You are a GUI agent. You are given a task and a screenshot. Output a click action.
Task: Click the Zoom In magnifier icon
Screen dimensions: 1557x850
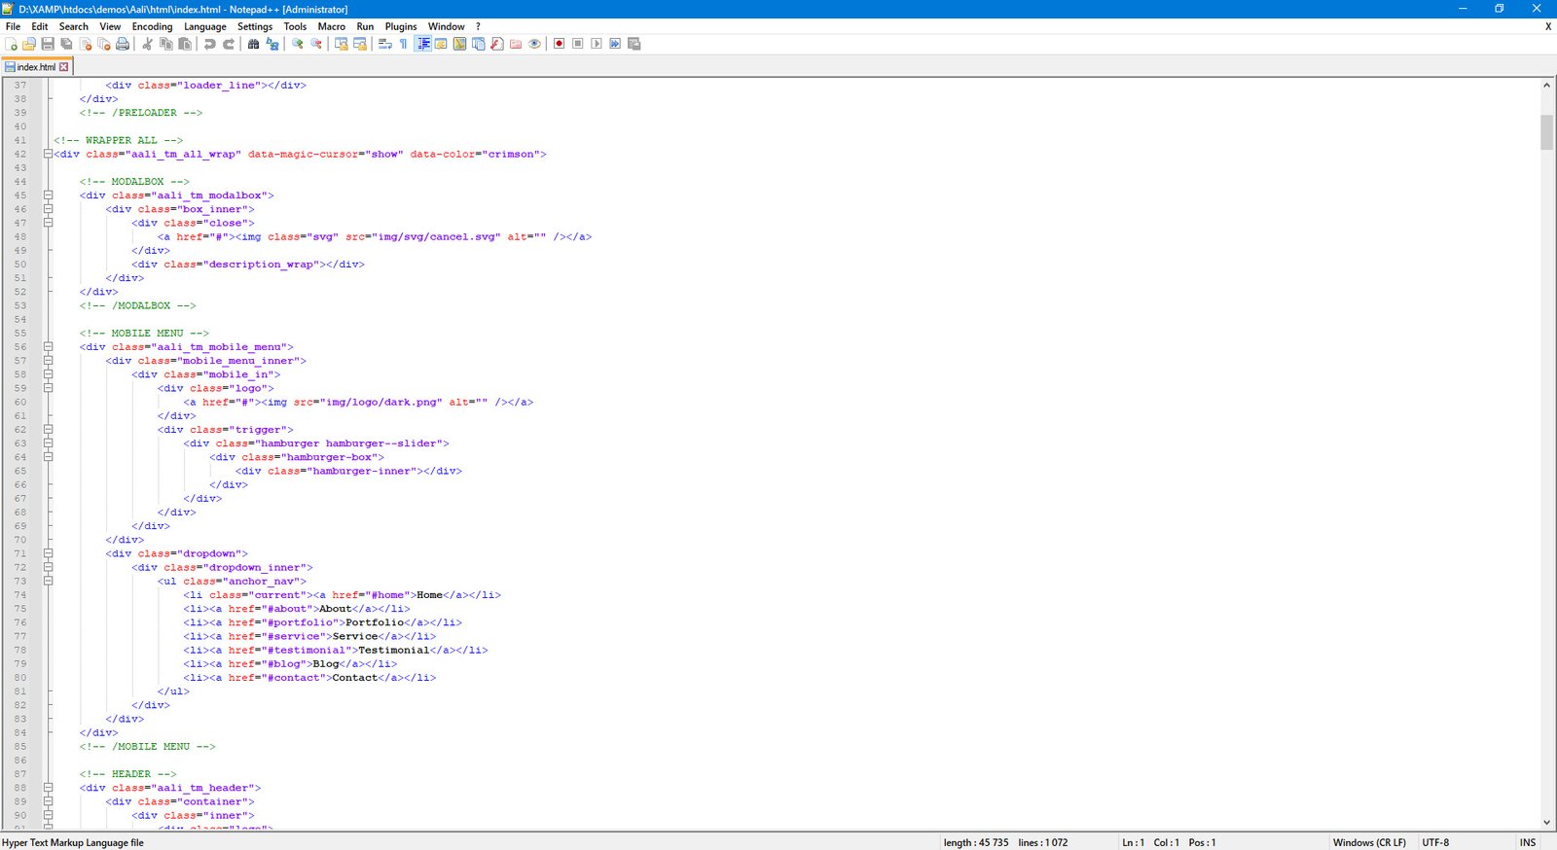tap(298, 44)
